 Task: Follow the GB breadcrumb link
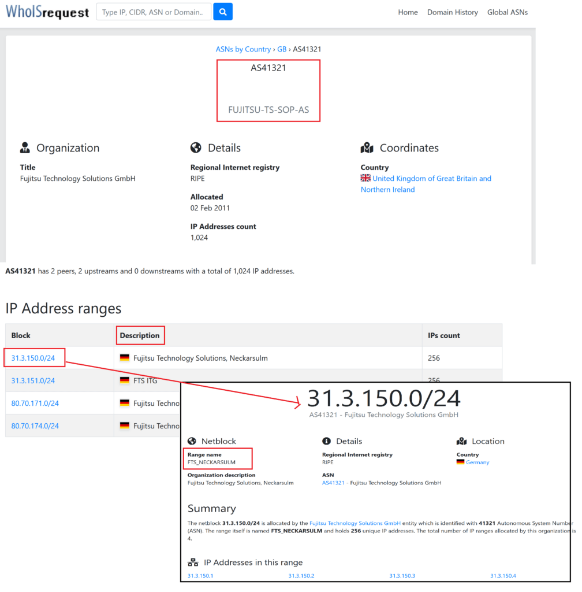pyautogui.click(x=282, y=49)
